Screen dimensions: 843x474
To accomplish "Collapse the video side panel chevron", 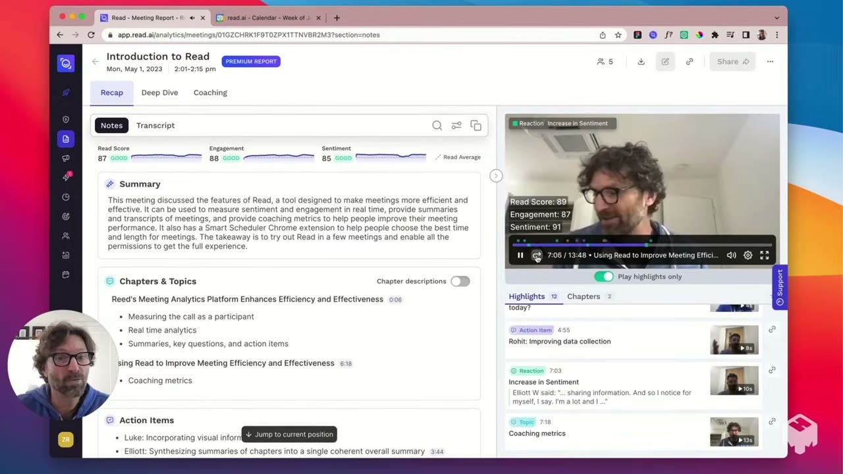I will [x=496, y=176].
